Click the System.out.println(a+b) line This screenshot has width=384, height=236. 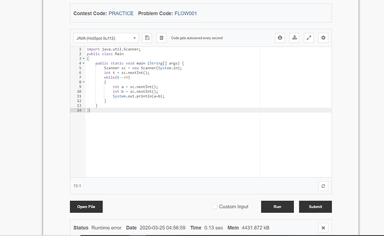click(x=139, y=96)
